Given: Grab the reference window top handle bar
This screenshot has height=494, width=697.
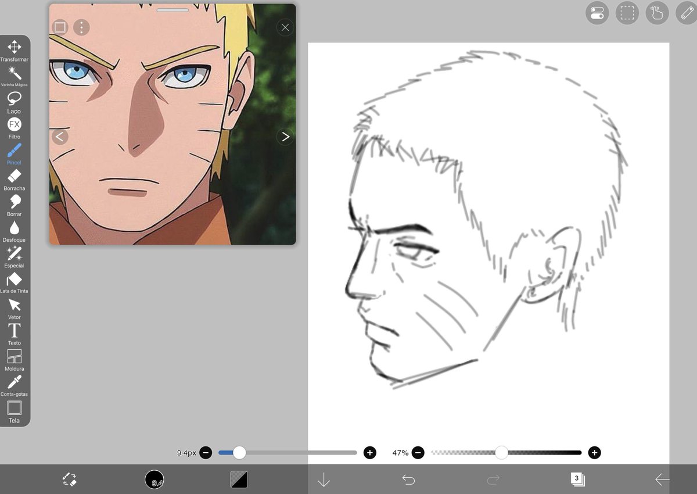Looking at the screenshot, I should click(173, 10).
